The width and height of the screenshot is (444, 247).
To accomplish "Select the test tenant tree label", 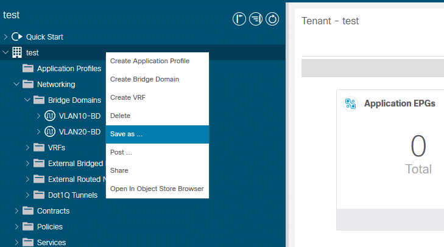I will click(x=32, y=53).
